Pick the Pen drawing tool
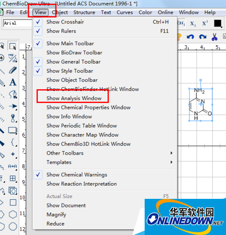This screenshot has height=235, width=226. pos(13,94)
